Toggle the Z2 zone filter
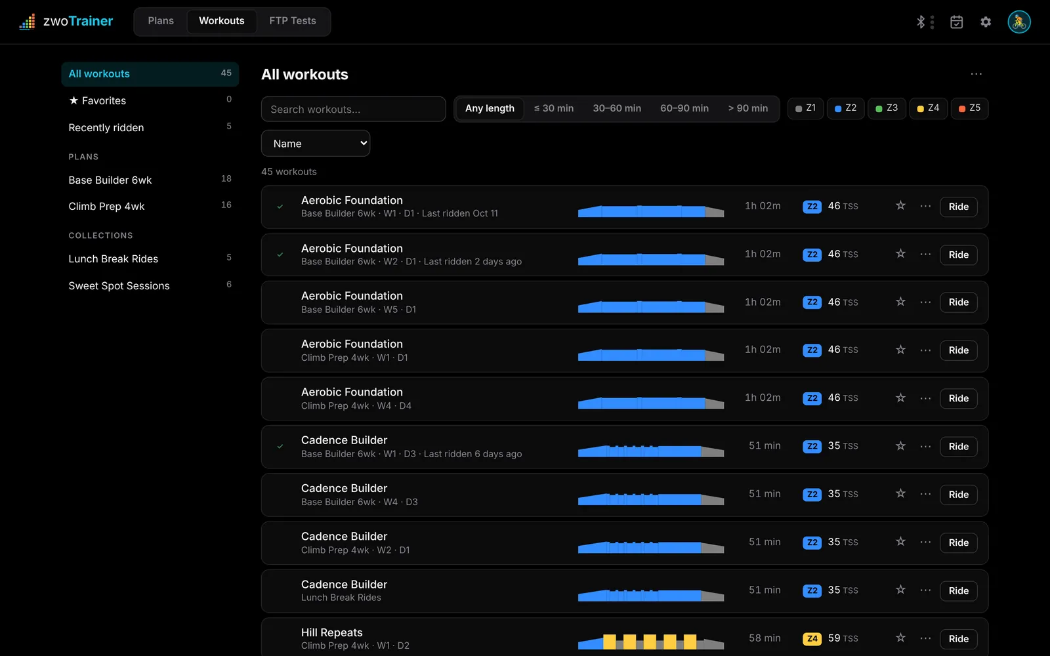Screen dimensions: 1050x656 tap(845, 108)
